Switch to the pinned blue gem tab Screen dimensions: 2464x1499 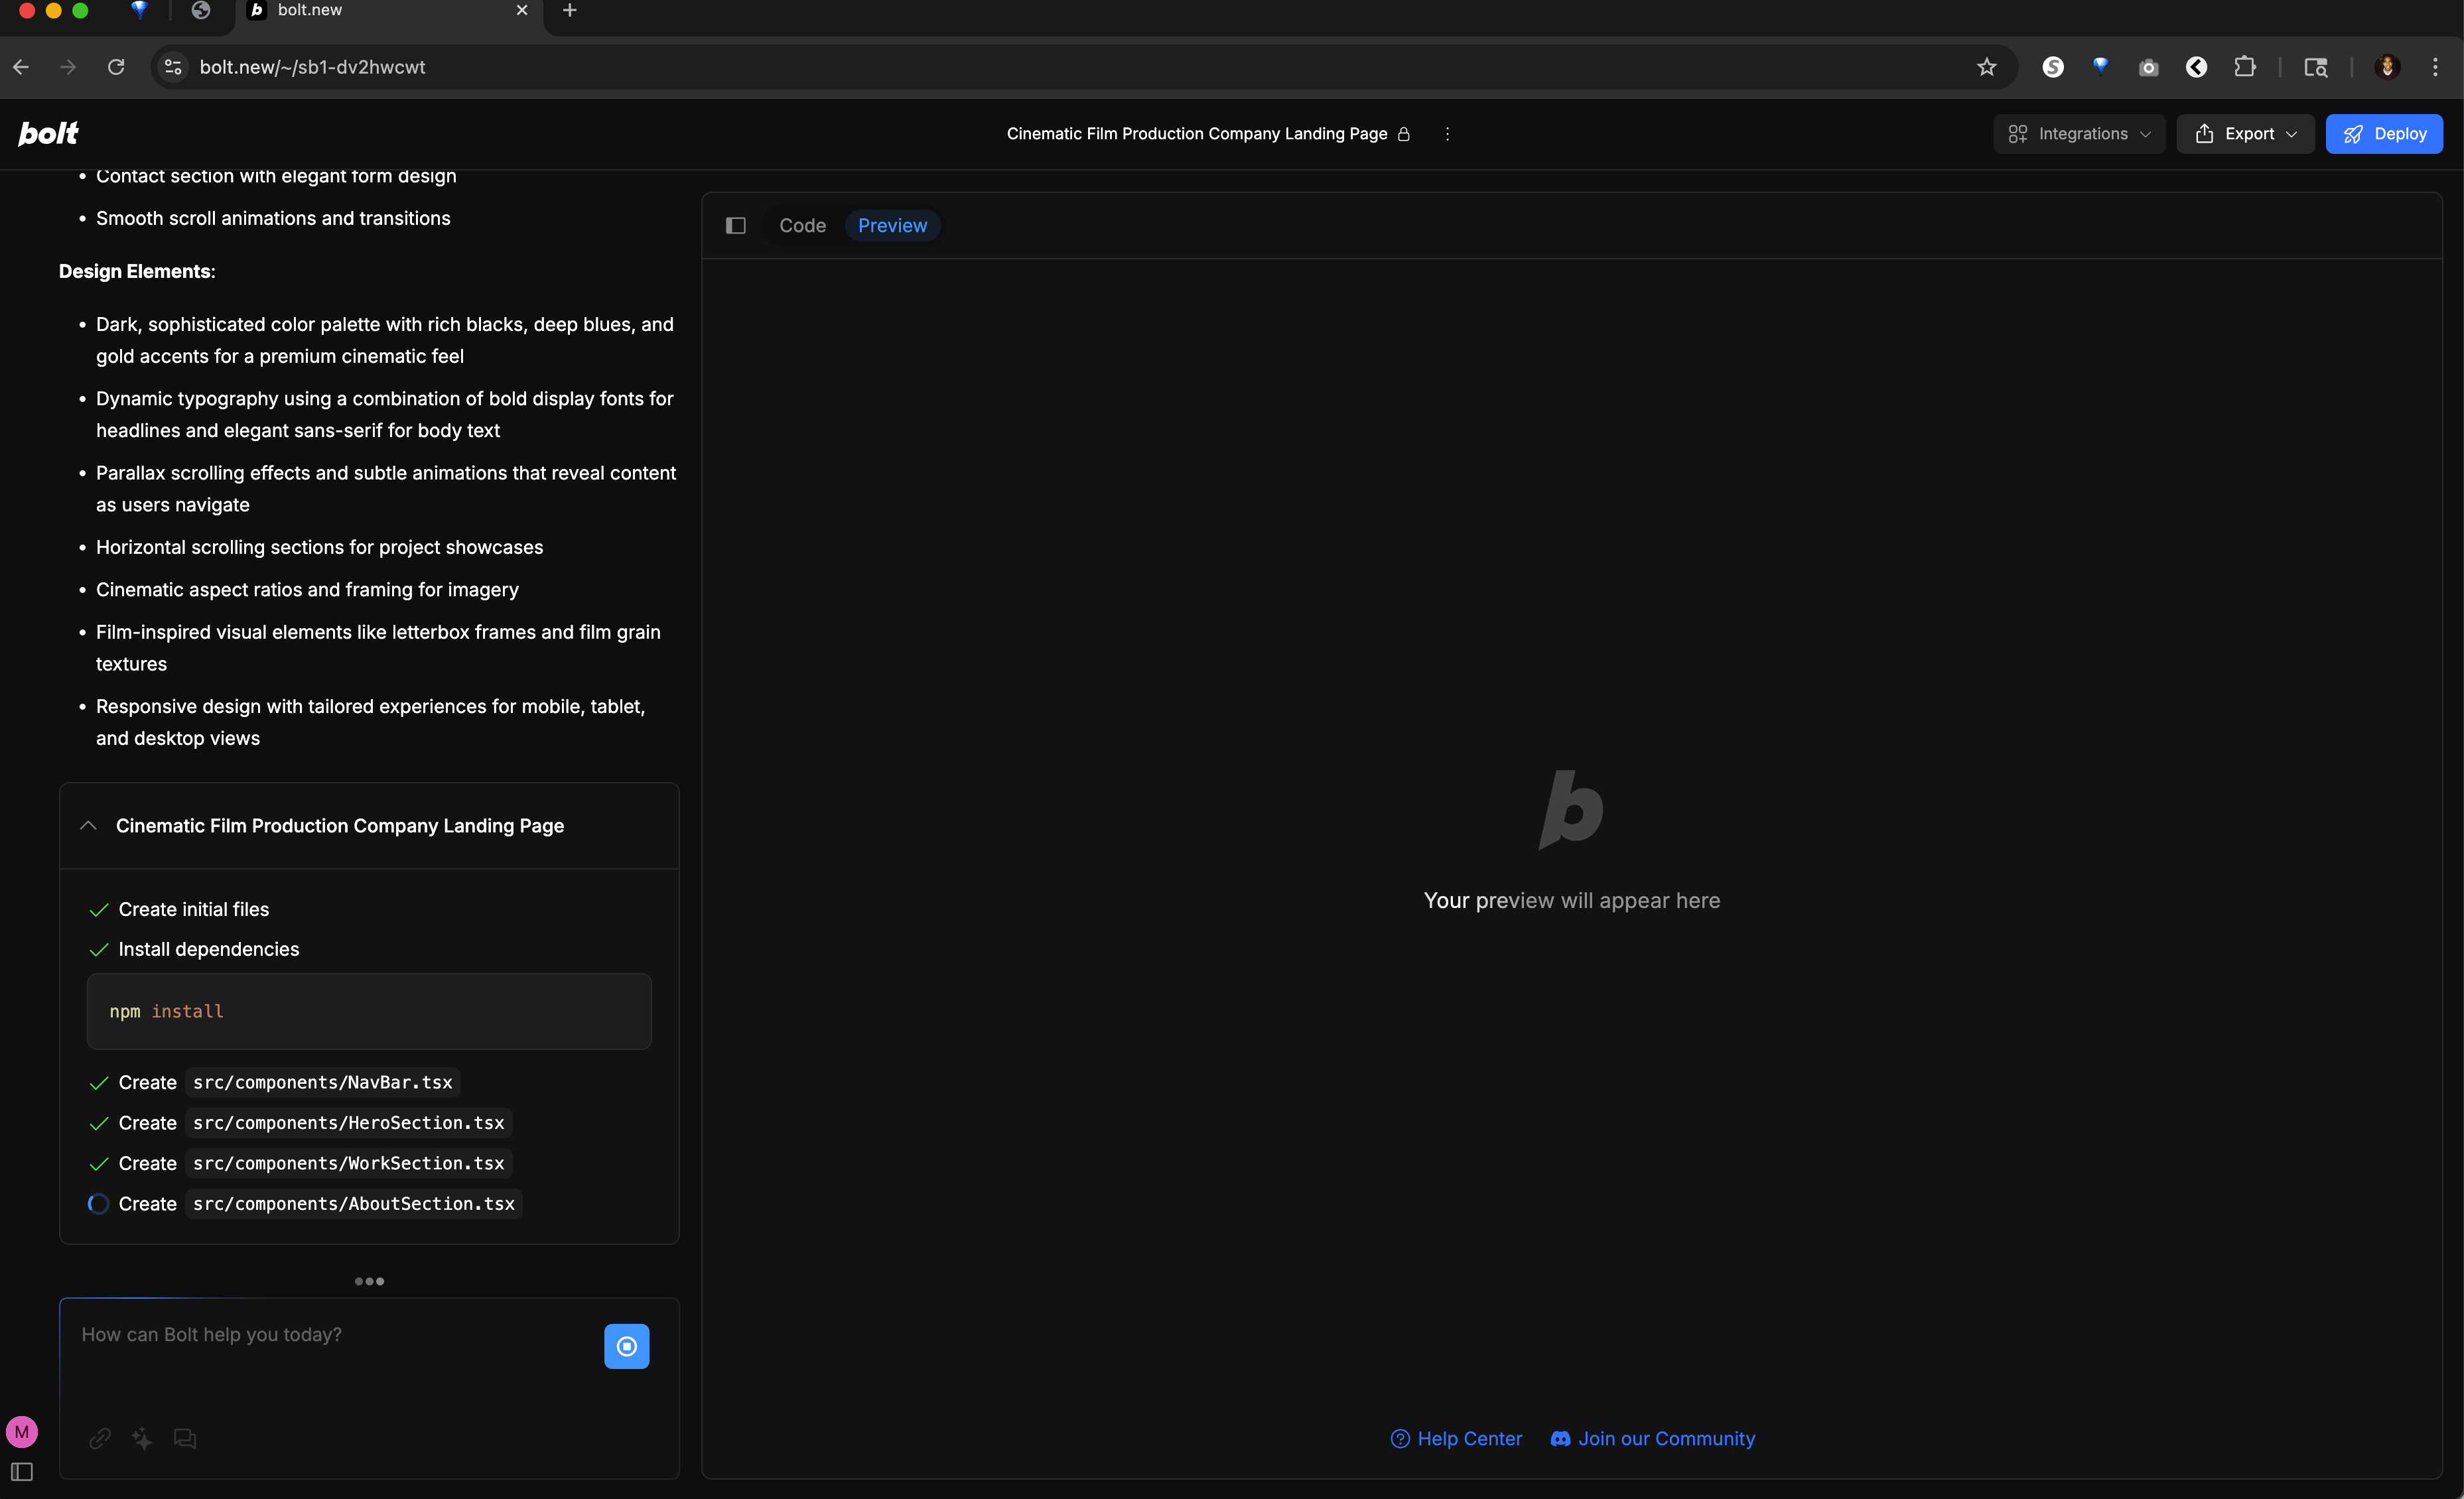pos(140,10)
